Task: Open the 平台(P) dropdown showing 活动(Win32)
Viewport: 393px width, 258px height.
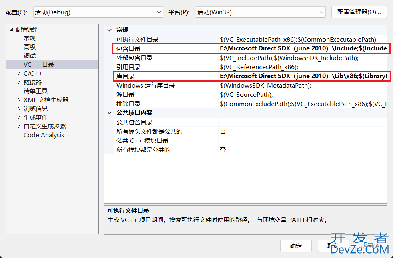Action: point(261,12)
